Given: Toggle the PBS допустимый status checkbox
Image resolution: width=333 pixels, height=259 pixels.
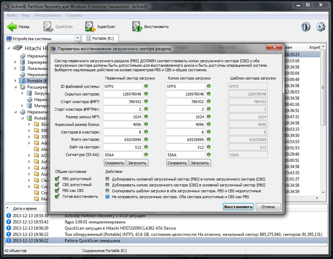Looking at the screenshot, I should [57, 179].
